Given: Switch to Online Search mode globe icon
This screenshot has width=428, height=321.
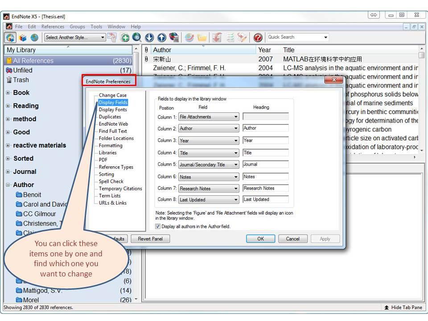Looking at the screenshot, I should tap(34, 37).
